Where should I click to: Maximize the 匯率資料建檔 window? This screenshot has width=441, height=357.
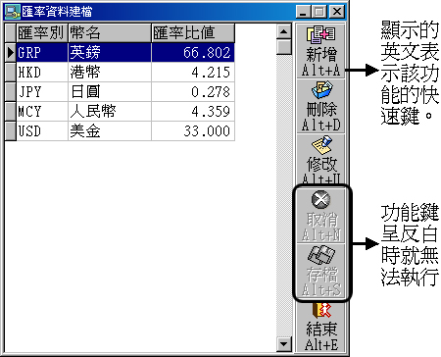coord(319,12)
